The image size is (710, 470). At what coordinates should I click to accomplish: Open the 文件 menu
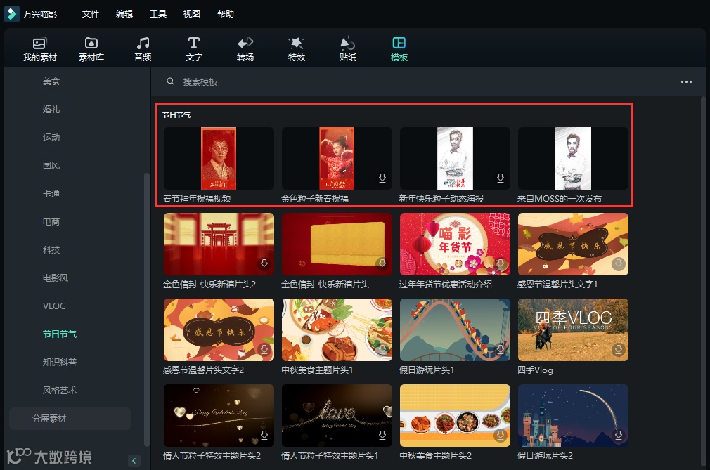click(90, 13)
